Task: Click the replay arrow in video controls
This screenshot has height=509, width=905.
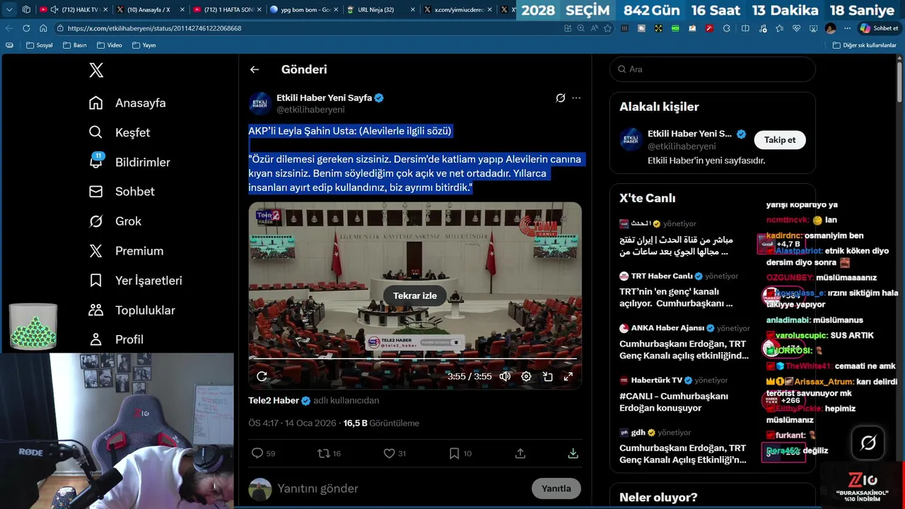Action: point(262,376)
